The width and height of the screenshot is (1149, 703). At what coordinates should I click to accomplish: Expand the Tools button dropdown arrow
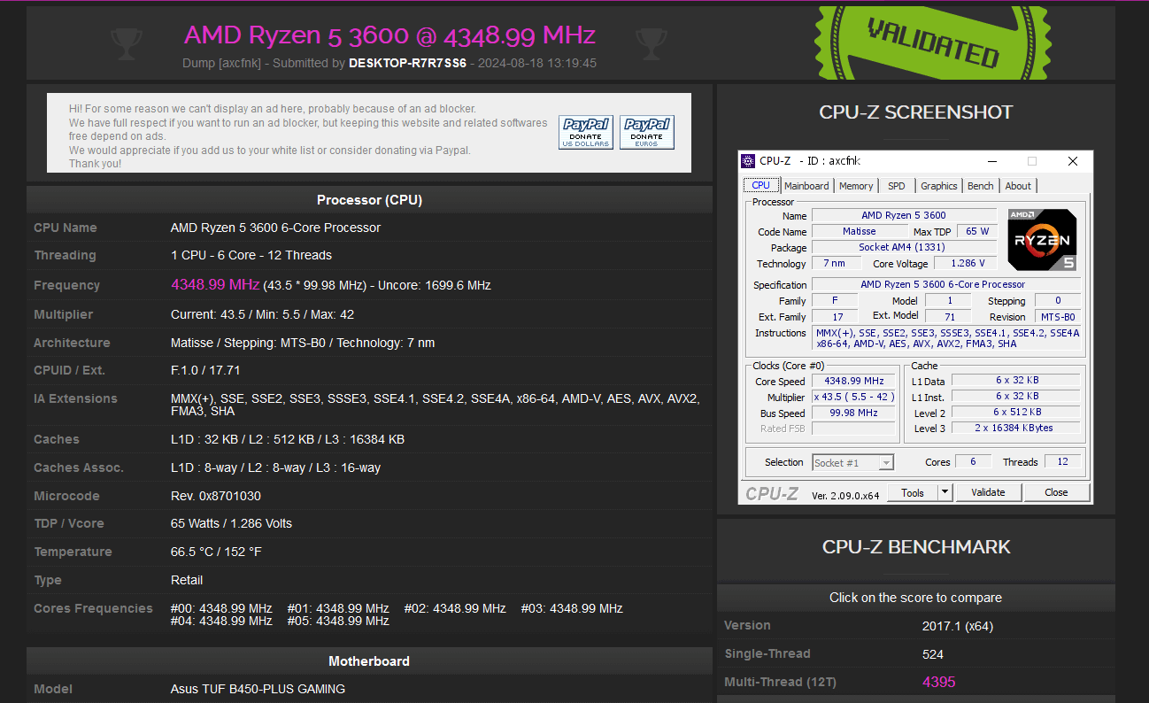coord(945,492)
